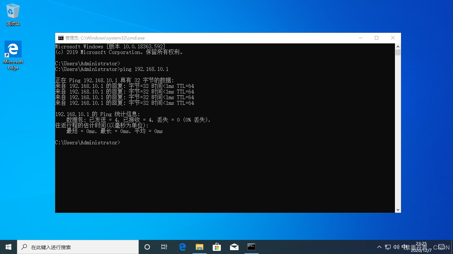
Task: Click the 'ping 192.168.10.1' command text
Action: [x=144, y=69]
